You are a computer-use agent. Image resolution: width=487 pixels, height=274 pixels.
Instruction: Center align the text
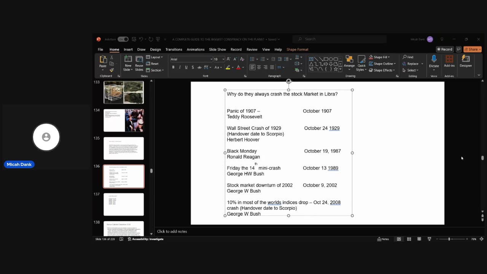(x=259, y=67)
